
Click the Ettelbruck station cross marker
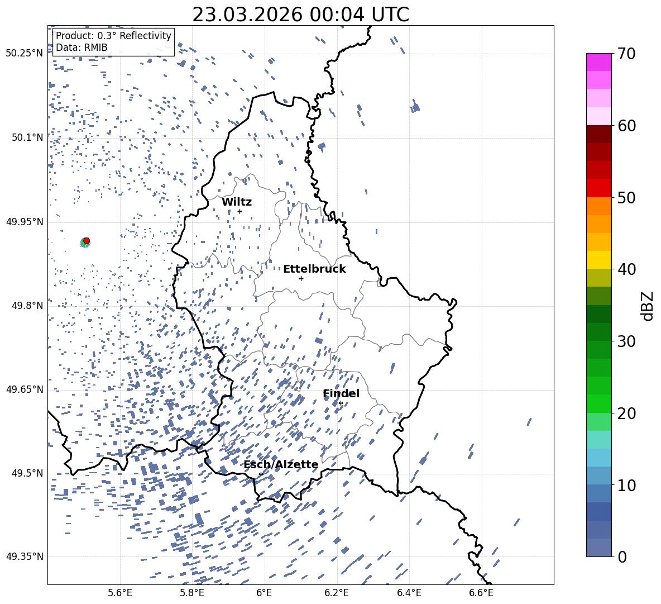click(x=301, y=278)
